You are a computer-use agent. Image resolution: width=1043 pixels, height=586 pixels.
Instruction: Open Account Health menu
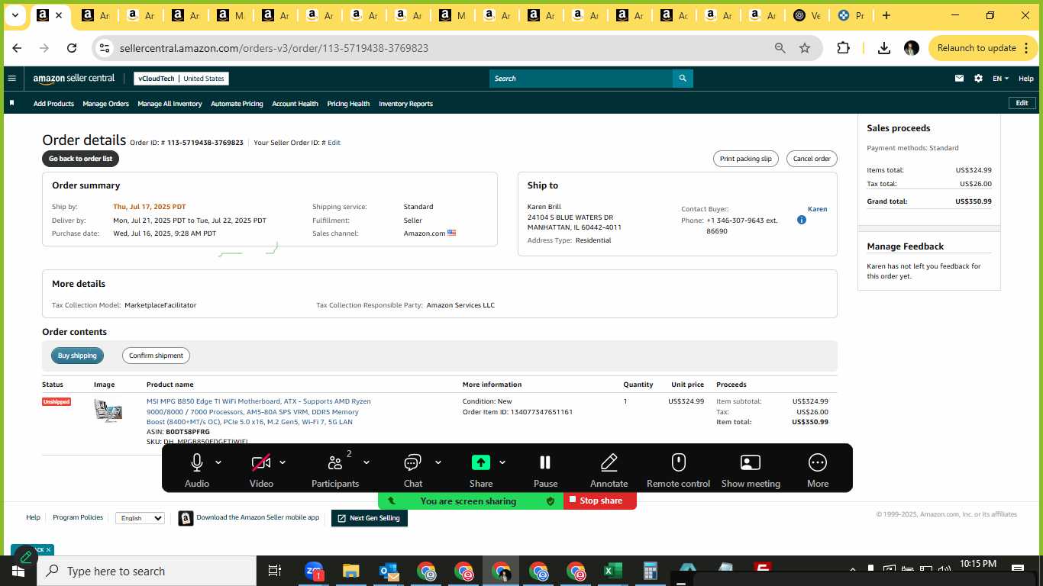coord(295,104)
